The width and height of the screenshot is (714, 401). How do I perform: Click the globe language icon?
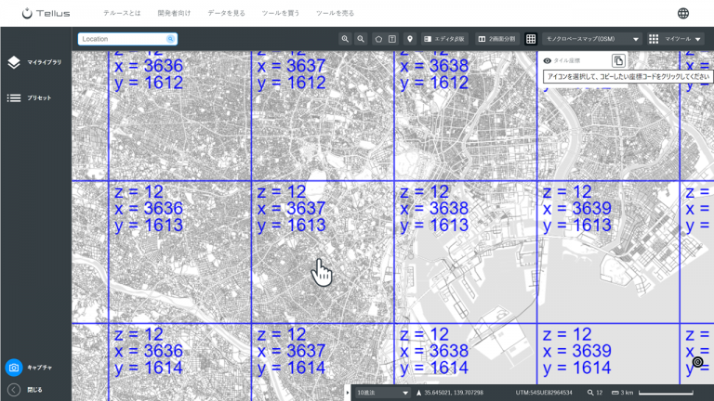tap(683, 13)
